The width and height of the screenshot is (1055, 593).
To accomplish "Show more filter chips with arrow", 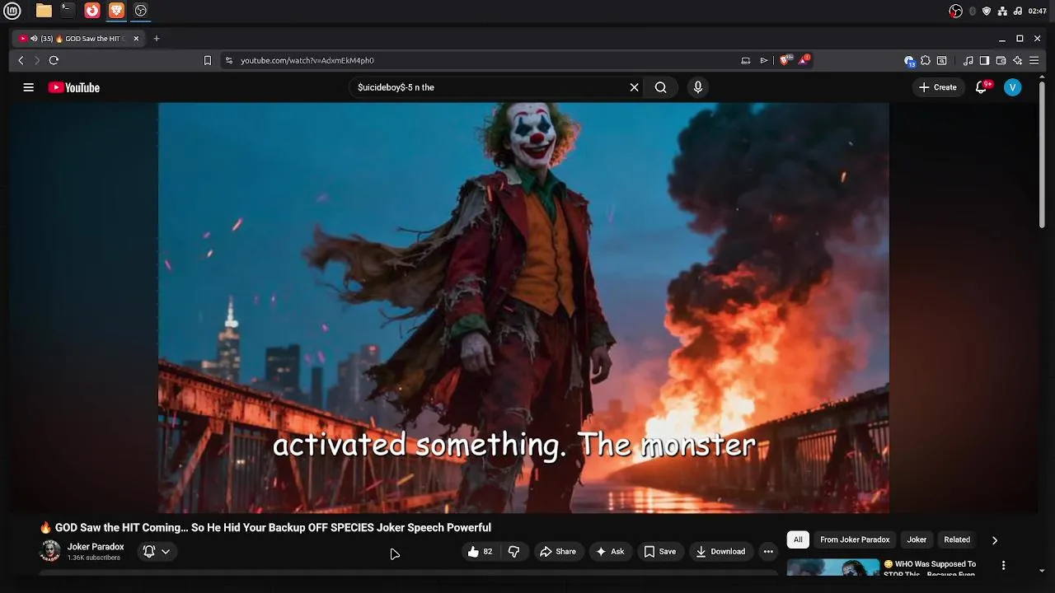I will click(995, 540).
